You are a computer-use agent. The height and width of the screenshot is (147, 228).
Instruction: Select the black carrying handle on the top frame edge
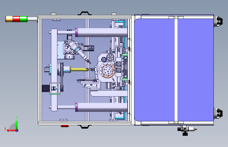coord(85,13)
